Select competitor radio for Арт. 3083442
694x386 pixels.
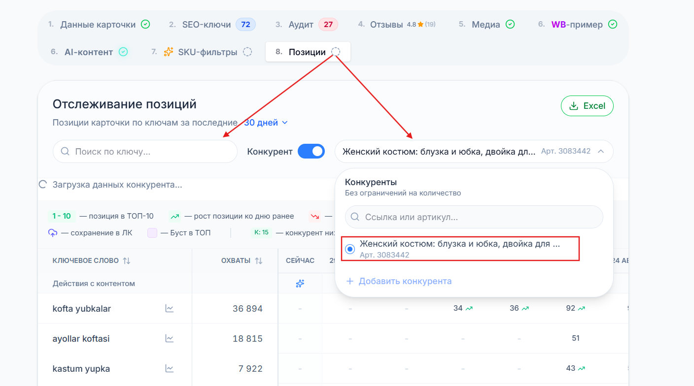point(350,250)
